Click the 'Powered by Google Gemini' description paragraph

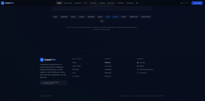click(x=53, y=71)
